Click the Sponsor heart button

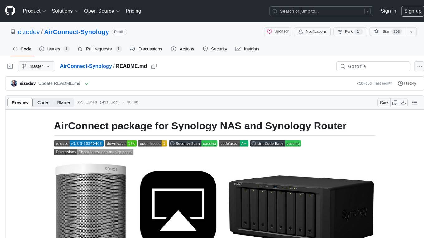point(278,31)
